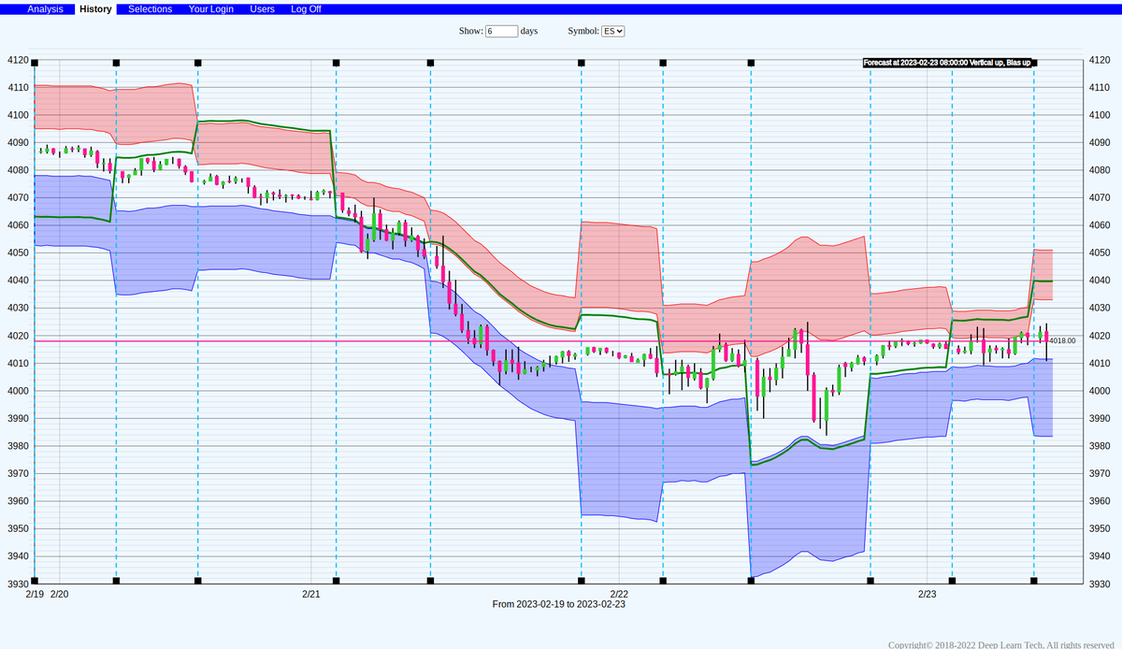Screen dimensions: 1122x649
Task: Click the date range caption below chart
Action: click(x=559, y=604)
